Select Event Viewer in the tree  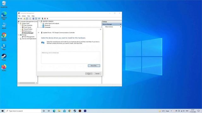27,27
